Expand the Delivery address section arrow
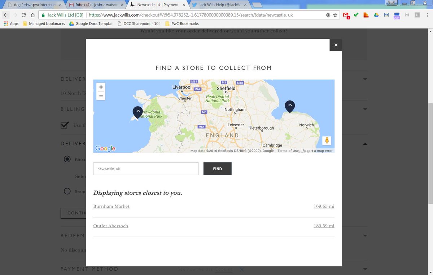This screenshot has width=433, height=275. point(365,79)
